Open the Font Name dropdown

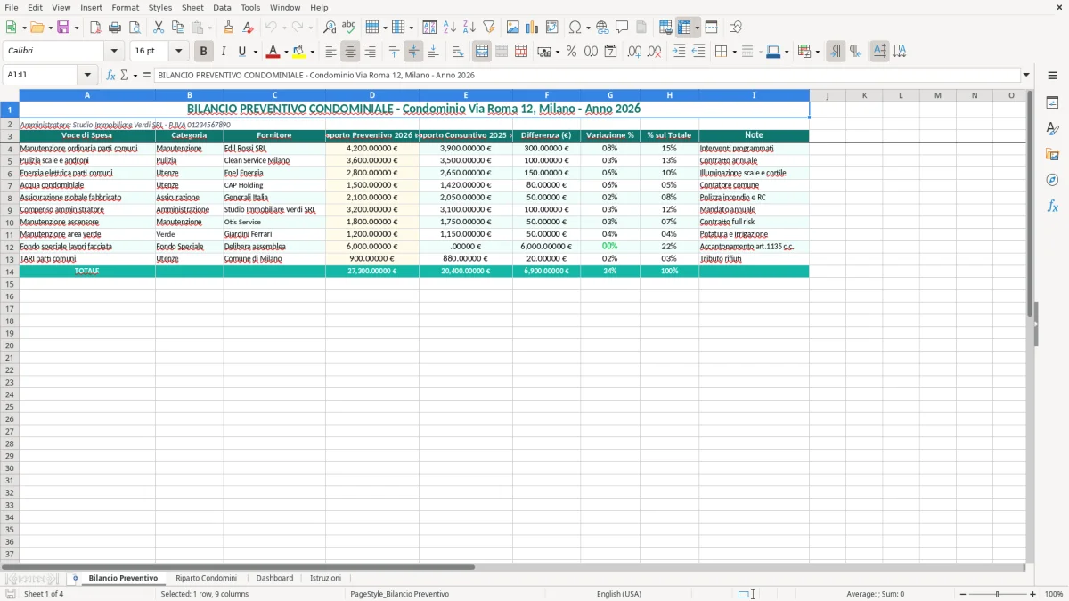[114, 52]
